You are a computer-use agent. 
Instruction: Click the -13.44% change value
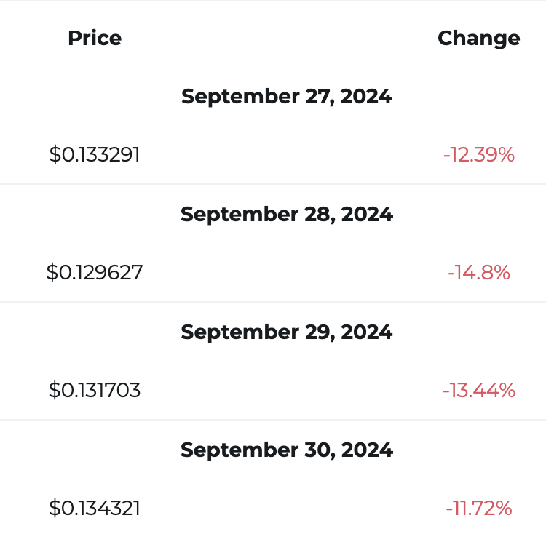[x=479, y=391]
